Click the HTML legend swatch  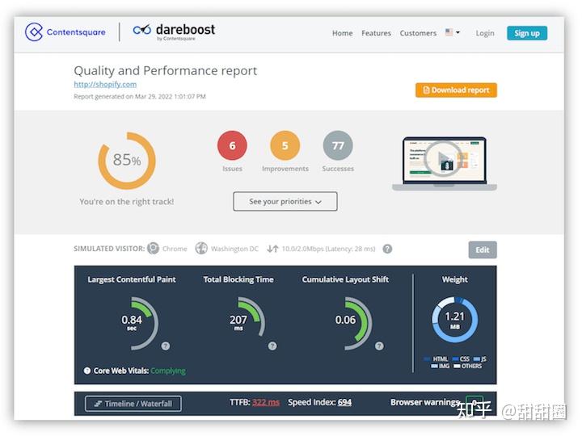428,358
